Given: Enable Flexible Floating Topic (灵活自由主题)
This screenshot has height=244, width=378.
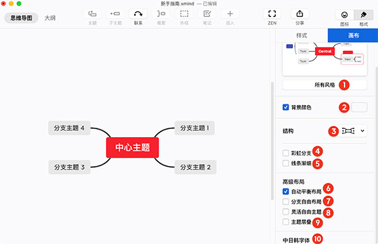Looking at the screenshot, I should pos(285,211).
